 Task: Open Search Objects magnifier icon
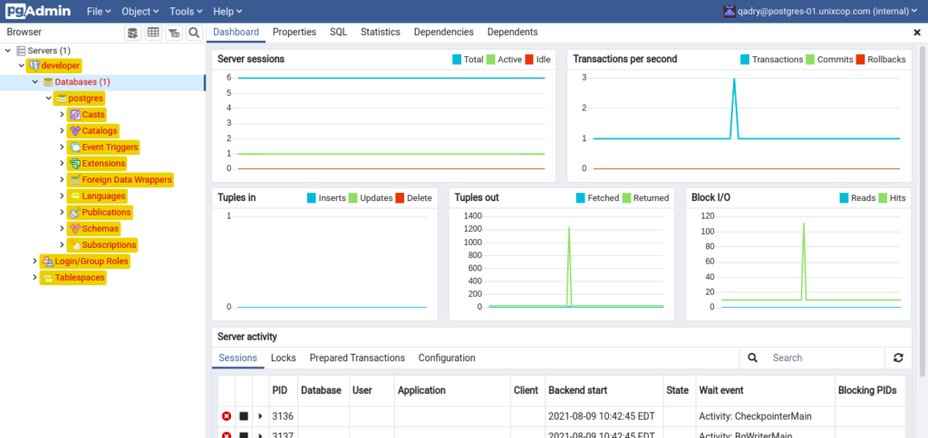[194, 33]
